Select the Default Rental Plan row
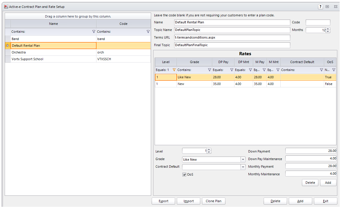342x208 pixels. (78, 46)
